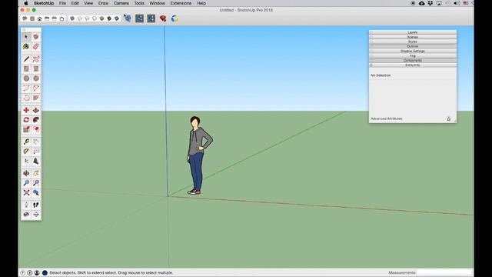Pick the Position Camera tool
This screenshot has width=492, height=277.
pyautogui.click(x=26, y=205)
